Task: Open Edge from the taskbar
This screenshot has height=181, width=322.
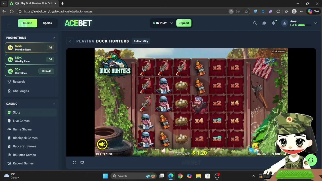Action: 171,176
